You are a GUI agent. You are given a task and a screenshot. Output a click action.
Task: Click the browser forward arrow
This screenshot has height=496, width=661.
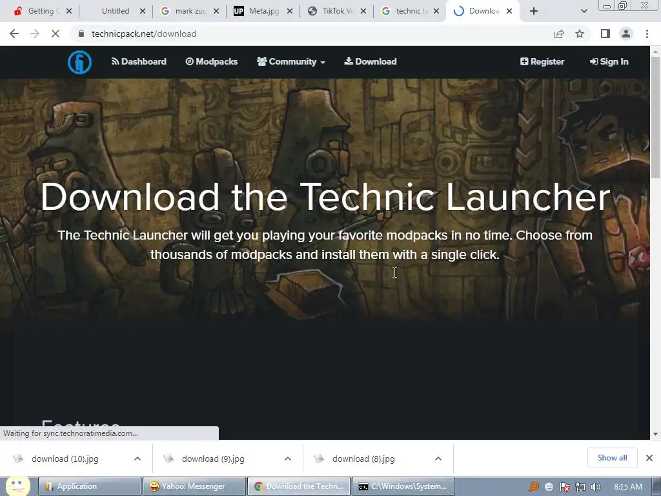pos(35,34)
